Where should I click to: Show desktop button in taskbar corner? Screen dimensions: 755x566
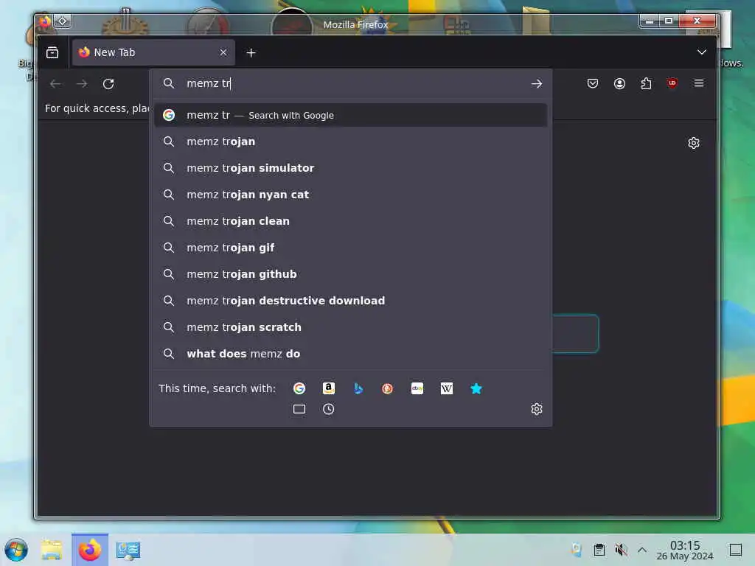pyautogui.click(x=736, y=550)
